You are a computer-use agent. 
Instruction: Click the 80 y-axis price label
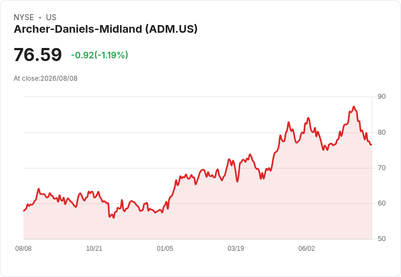click(381, 133)
